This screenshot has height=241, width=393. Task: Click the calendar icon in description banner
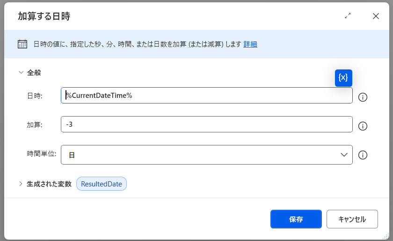click(x=22, y=44)
